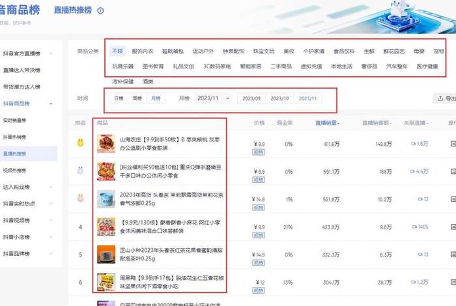
Task: Open the 重庆Q弹手磨嫩豆干 product thumbnail
Action: [x=106, y=171]
